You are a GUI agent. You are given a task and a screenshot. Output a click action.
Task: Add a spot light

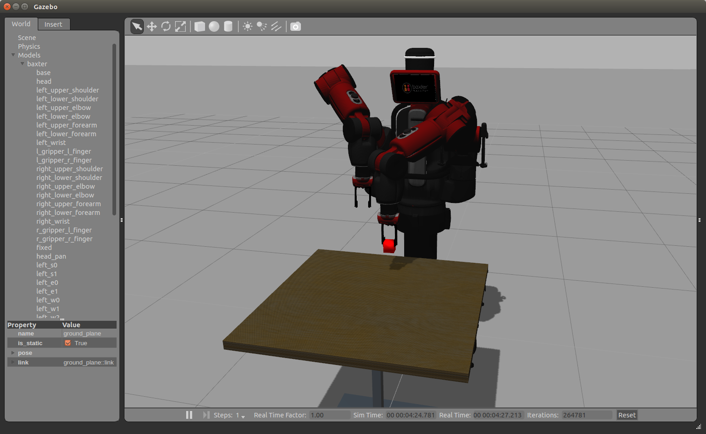(x=262, y=27)
